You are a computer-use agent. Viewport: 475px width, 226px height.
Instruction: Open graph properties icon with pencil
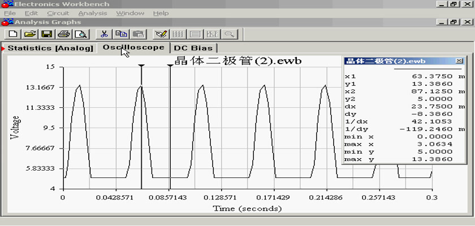(x=161, y=34)
